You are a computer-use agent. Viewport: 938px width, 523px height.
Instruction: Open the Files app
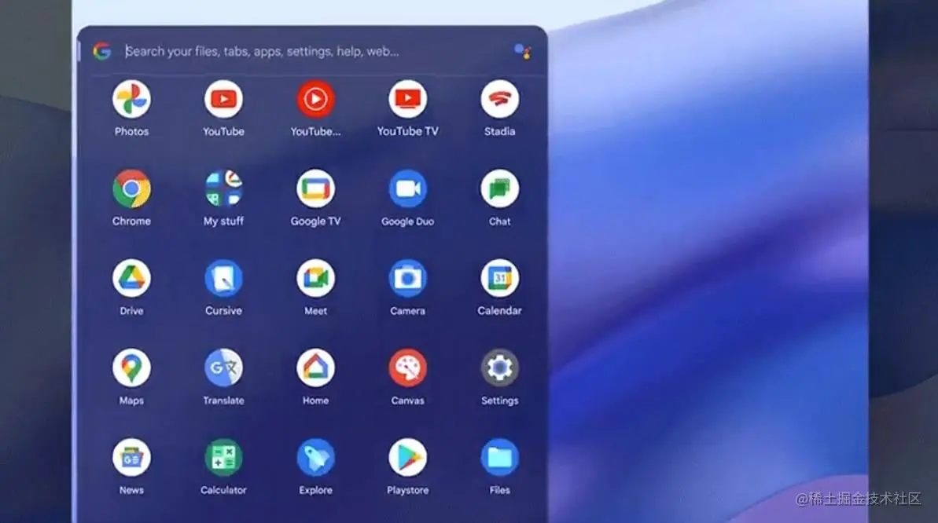point(499,458)
